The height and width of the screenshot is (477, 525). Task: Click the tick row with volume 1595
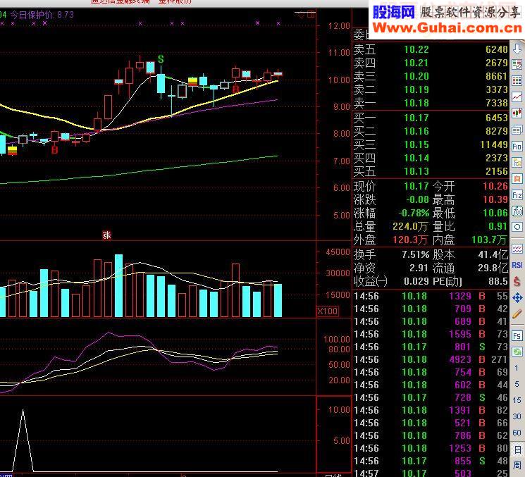point(431,334)
